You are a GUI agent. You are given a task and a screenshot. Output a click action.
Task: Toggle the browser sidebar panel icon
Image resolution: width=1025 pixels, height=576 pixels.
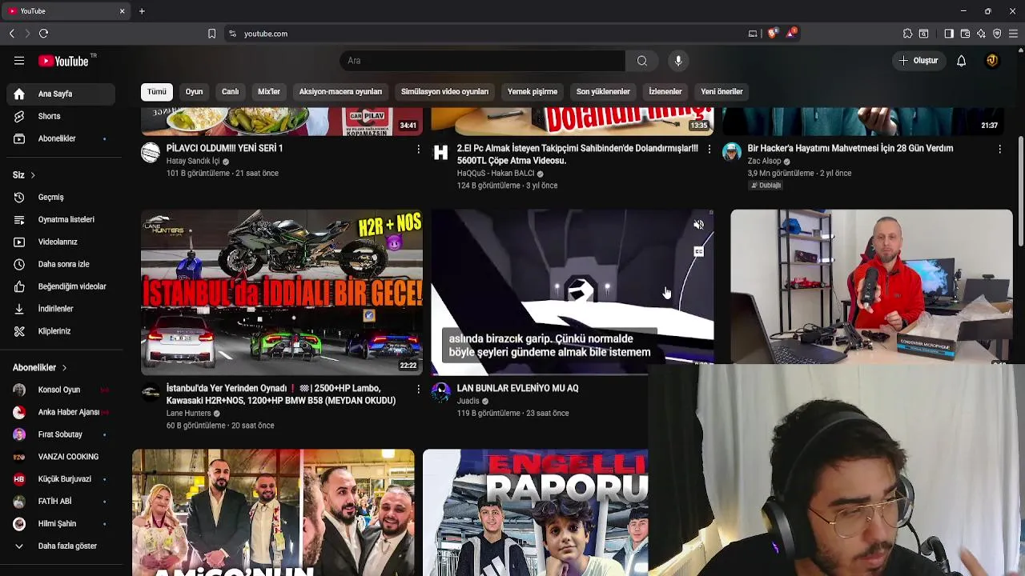coord(949,34)
